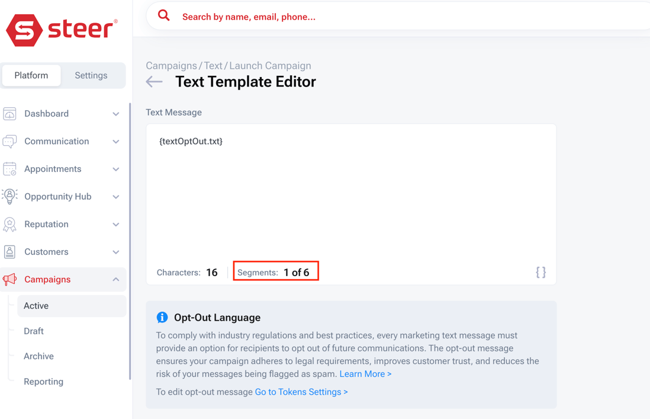Click the {textOptOut.txt} token text
The height and width of the screenshot is (419, 650).
[x=191, y=141]
